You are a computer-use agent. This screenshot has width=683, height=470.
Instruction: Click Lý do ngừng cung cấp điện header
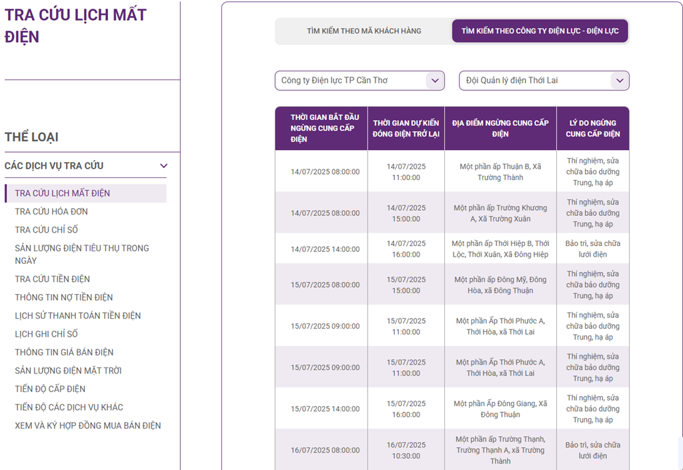coord(593,129)
